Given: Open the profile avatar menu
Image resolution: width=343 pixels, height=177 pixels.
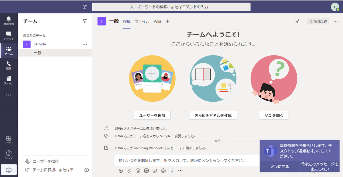Looking at the screenshot, I should [x=335, y=7].
